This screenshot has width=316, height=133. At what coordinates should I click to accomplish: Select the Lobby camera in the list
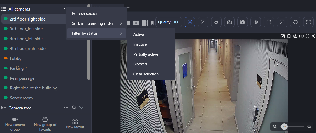pos(16,59)
